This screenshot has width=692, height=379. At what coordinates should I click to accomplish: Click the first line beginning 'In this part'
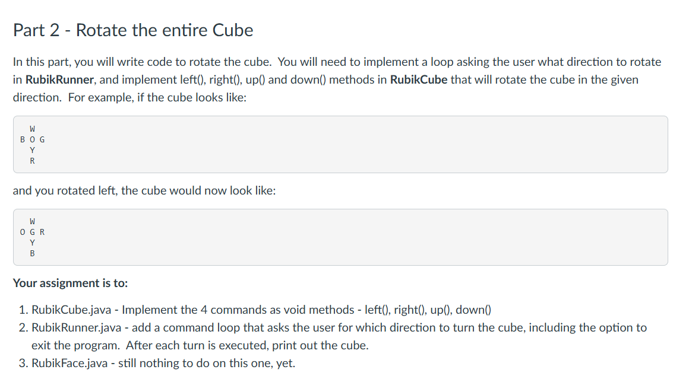(337, 62)
